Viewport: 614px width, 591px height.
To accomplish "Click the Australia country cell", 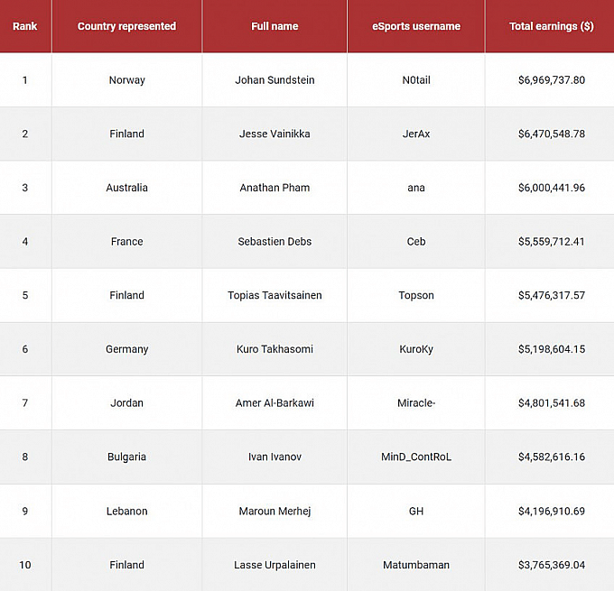I will click(126, 188).
